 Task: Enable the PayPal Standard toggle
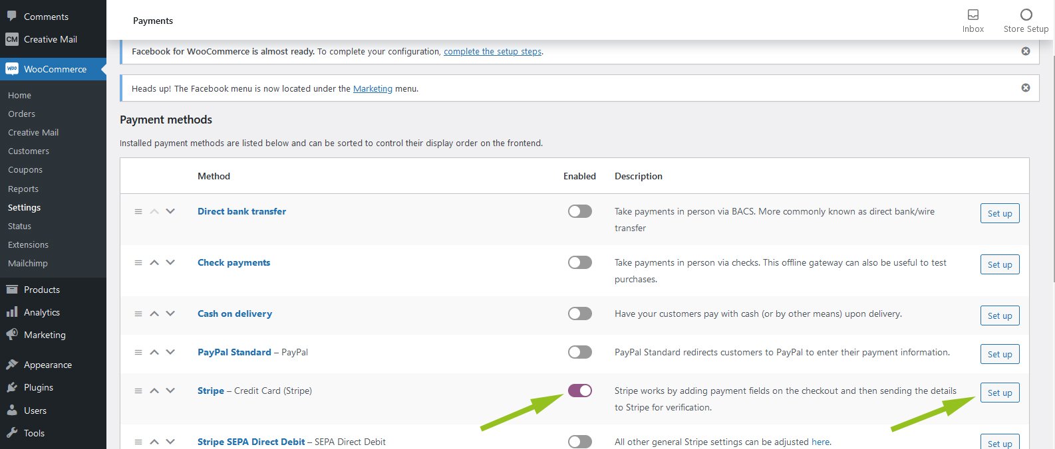point(579,352)
